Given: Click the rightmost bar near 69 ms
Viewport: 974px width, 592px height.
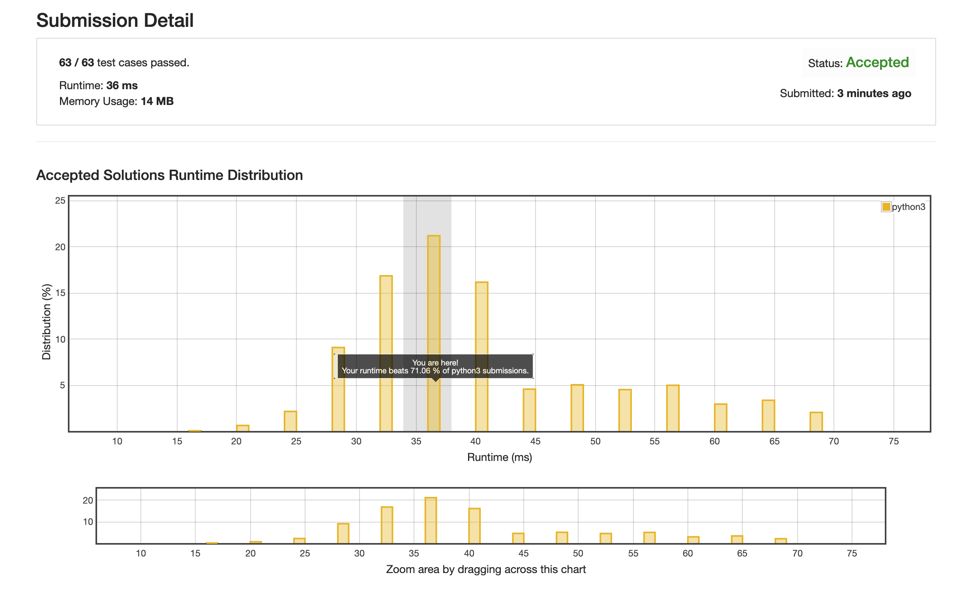Looking at the screenshot, I should pos(816,422).
